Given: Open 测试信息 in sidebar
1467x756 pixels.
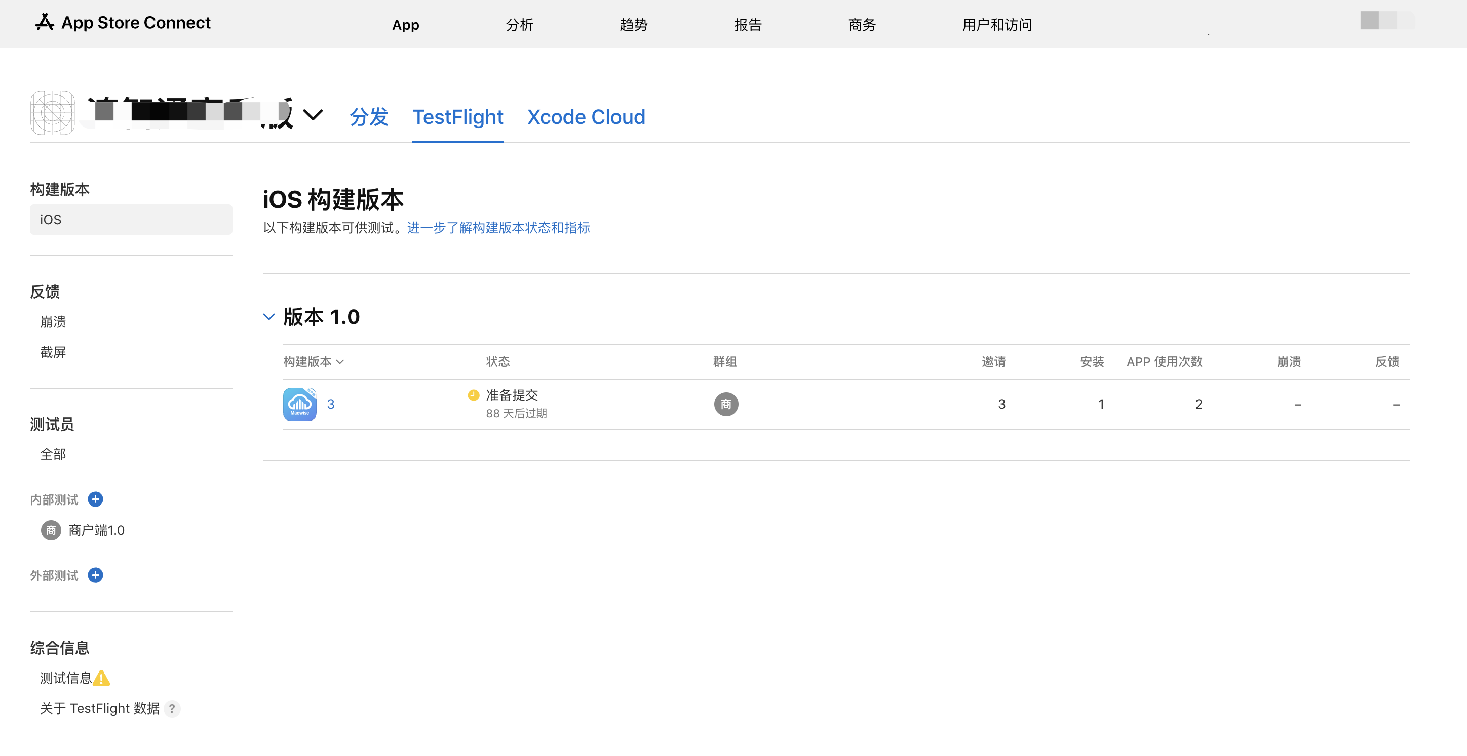Looking at the screenshot, I should click(x=65, y=678).
